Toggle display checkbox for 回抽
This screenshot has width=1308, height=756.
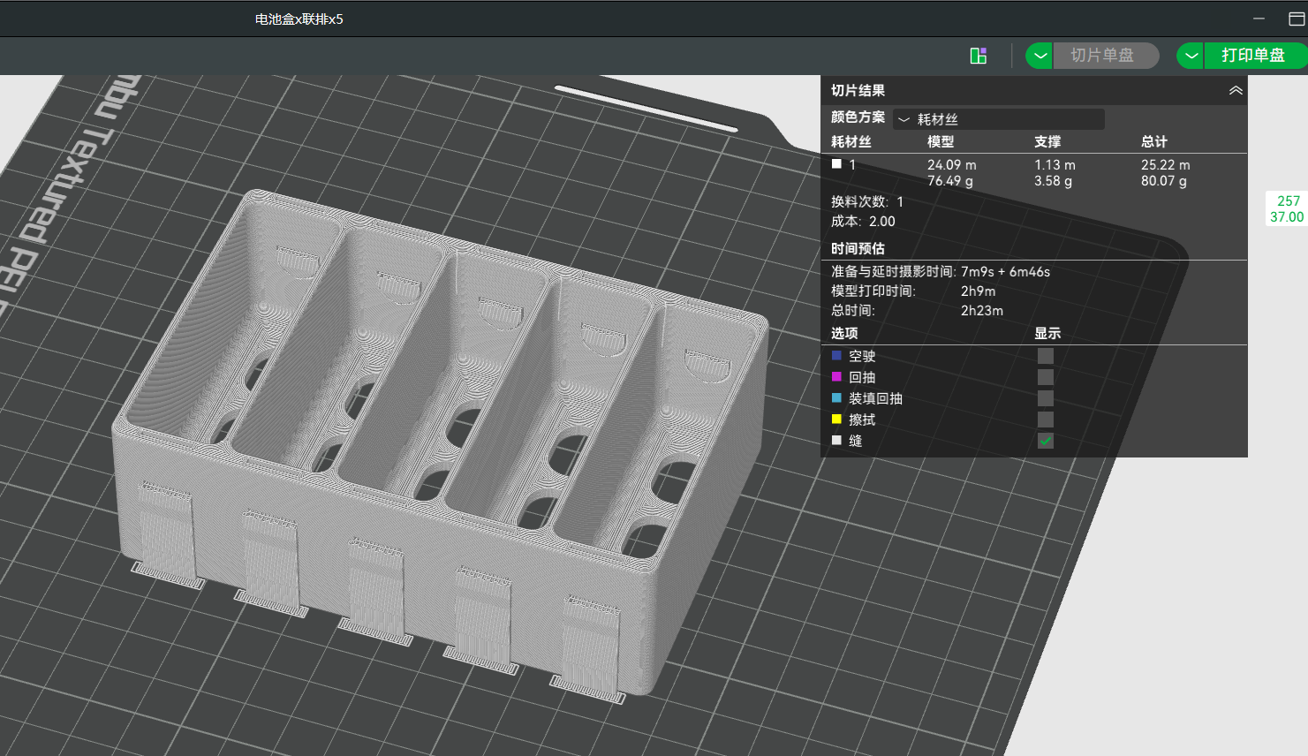tap(1046, 377)
